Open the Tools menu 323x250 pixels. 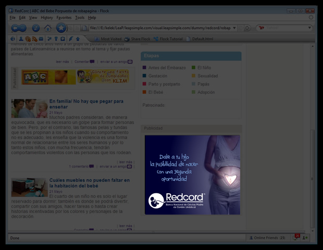80,18
